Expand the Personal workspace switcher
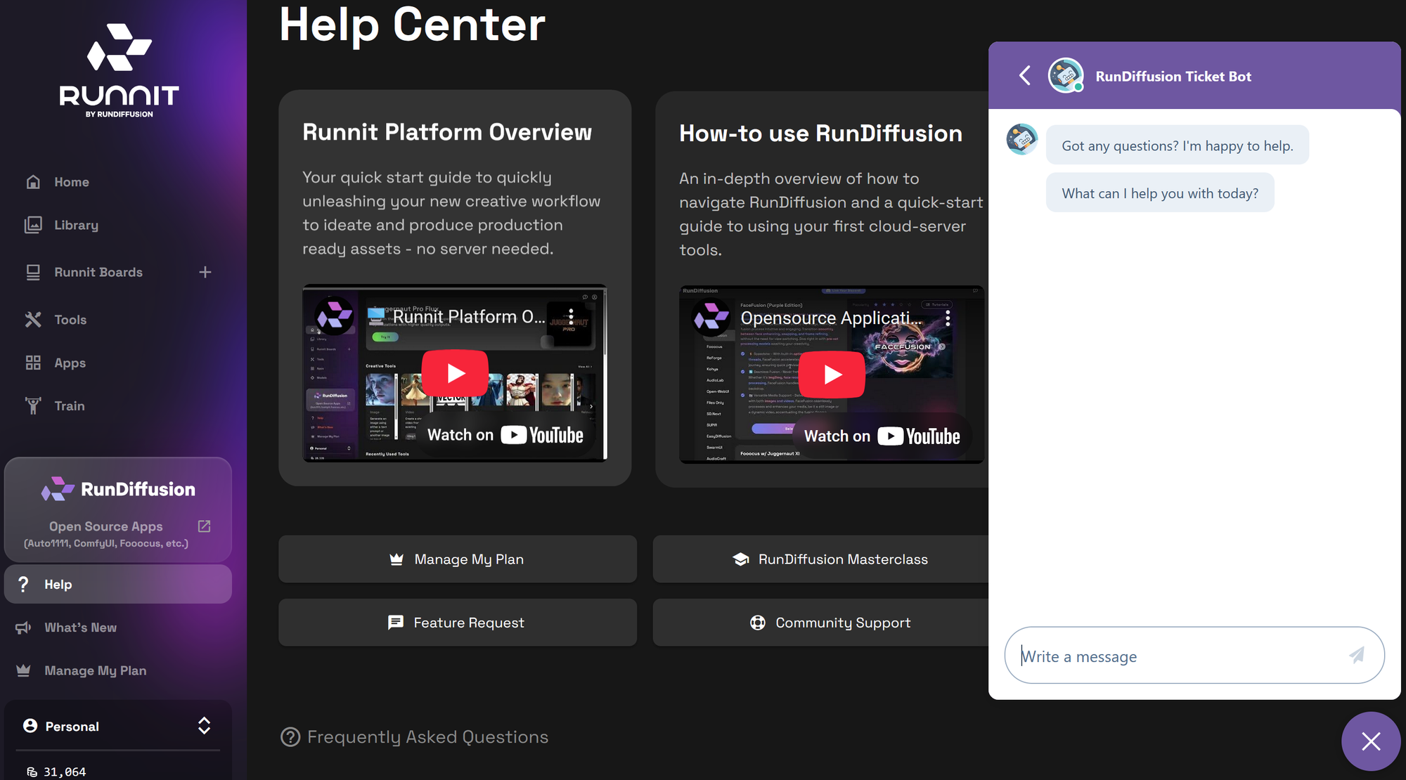Screen dimensions: 1406x780 click(x=204, y=726)
